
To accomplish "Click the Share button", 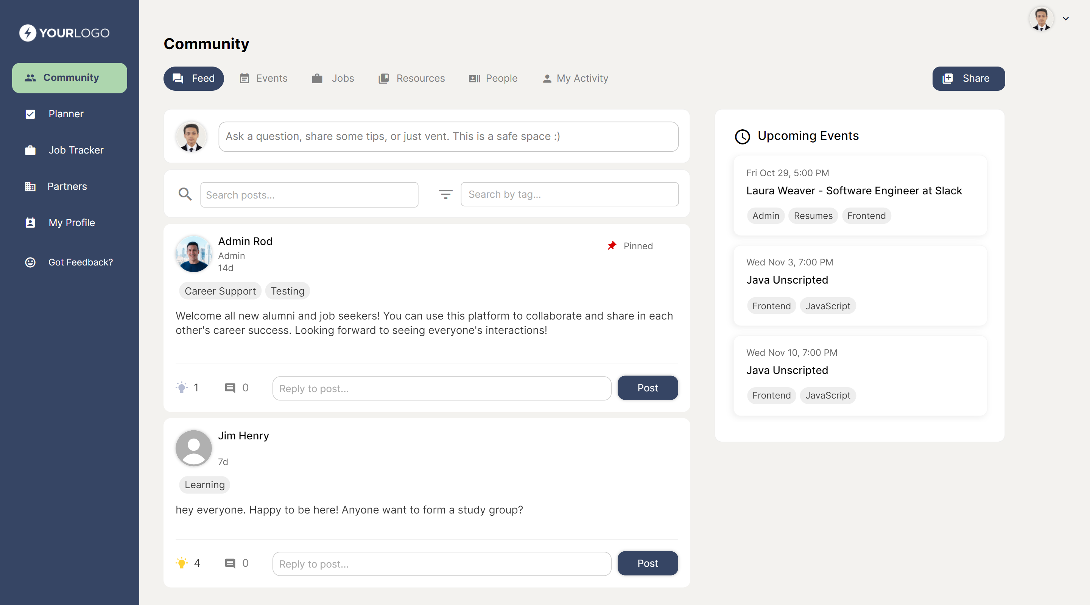I will pos(969,78).
